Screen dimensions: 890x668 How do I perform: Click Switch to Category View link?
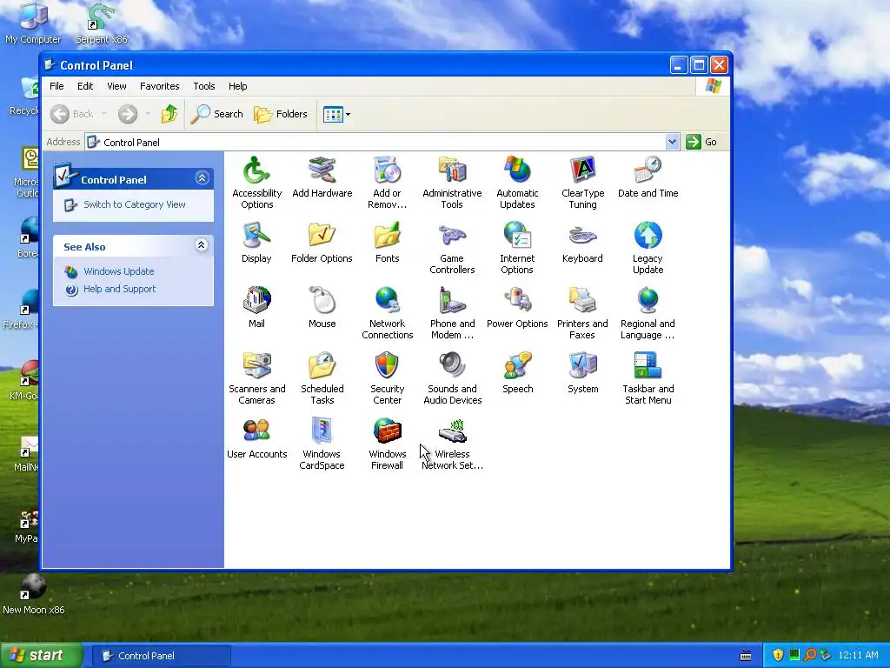[x=135, y=204]
